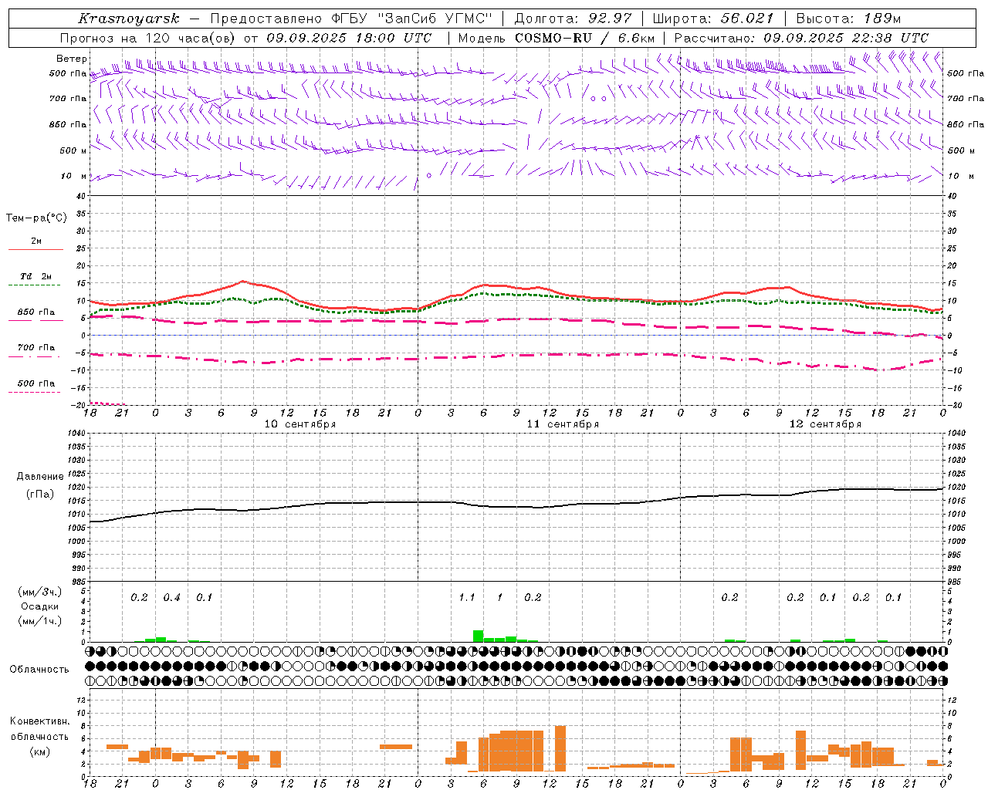Click the 'Ветер' wind panel label

click(x=71, y=59)
